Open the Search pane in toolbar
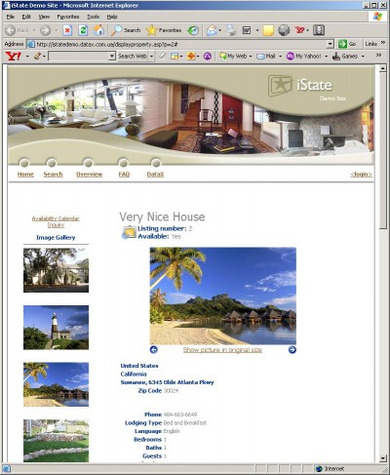 click(126, 30)
